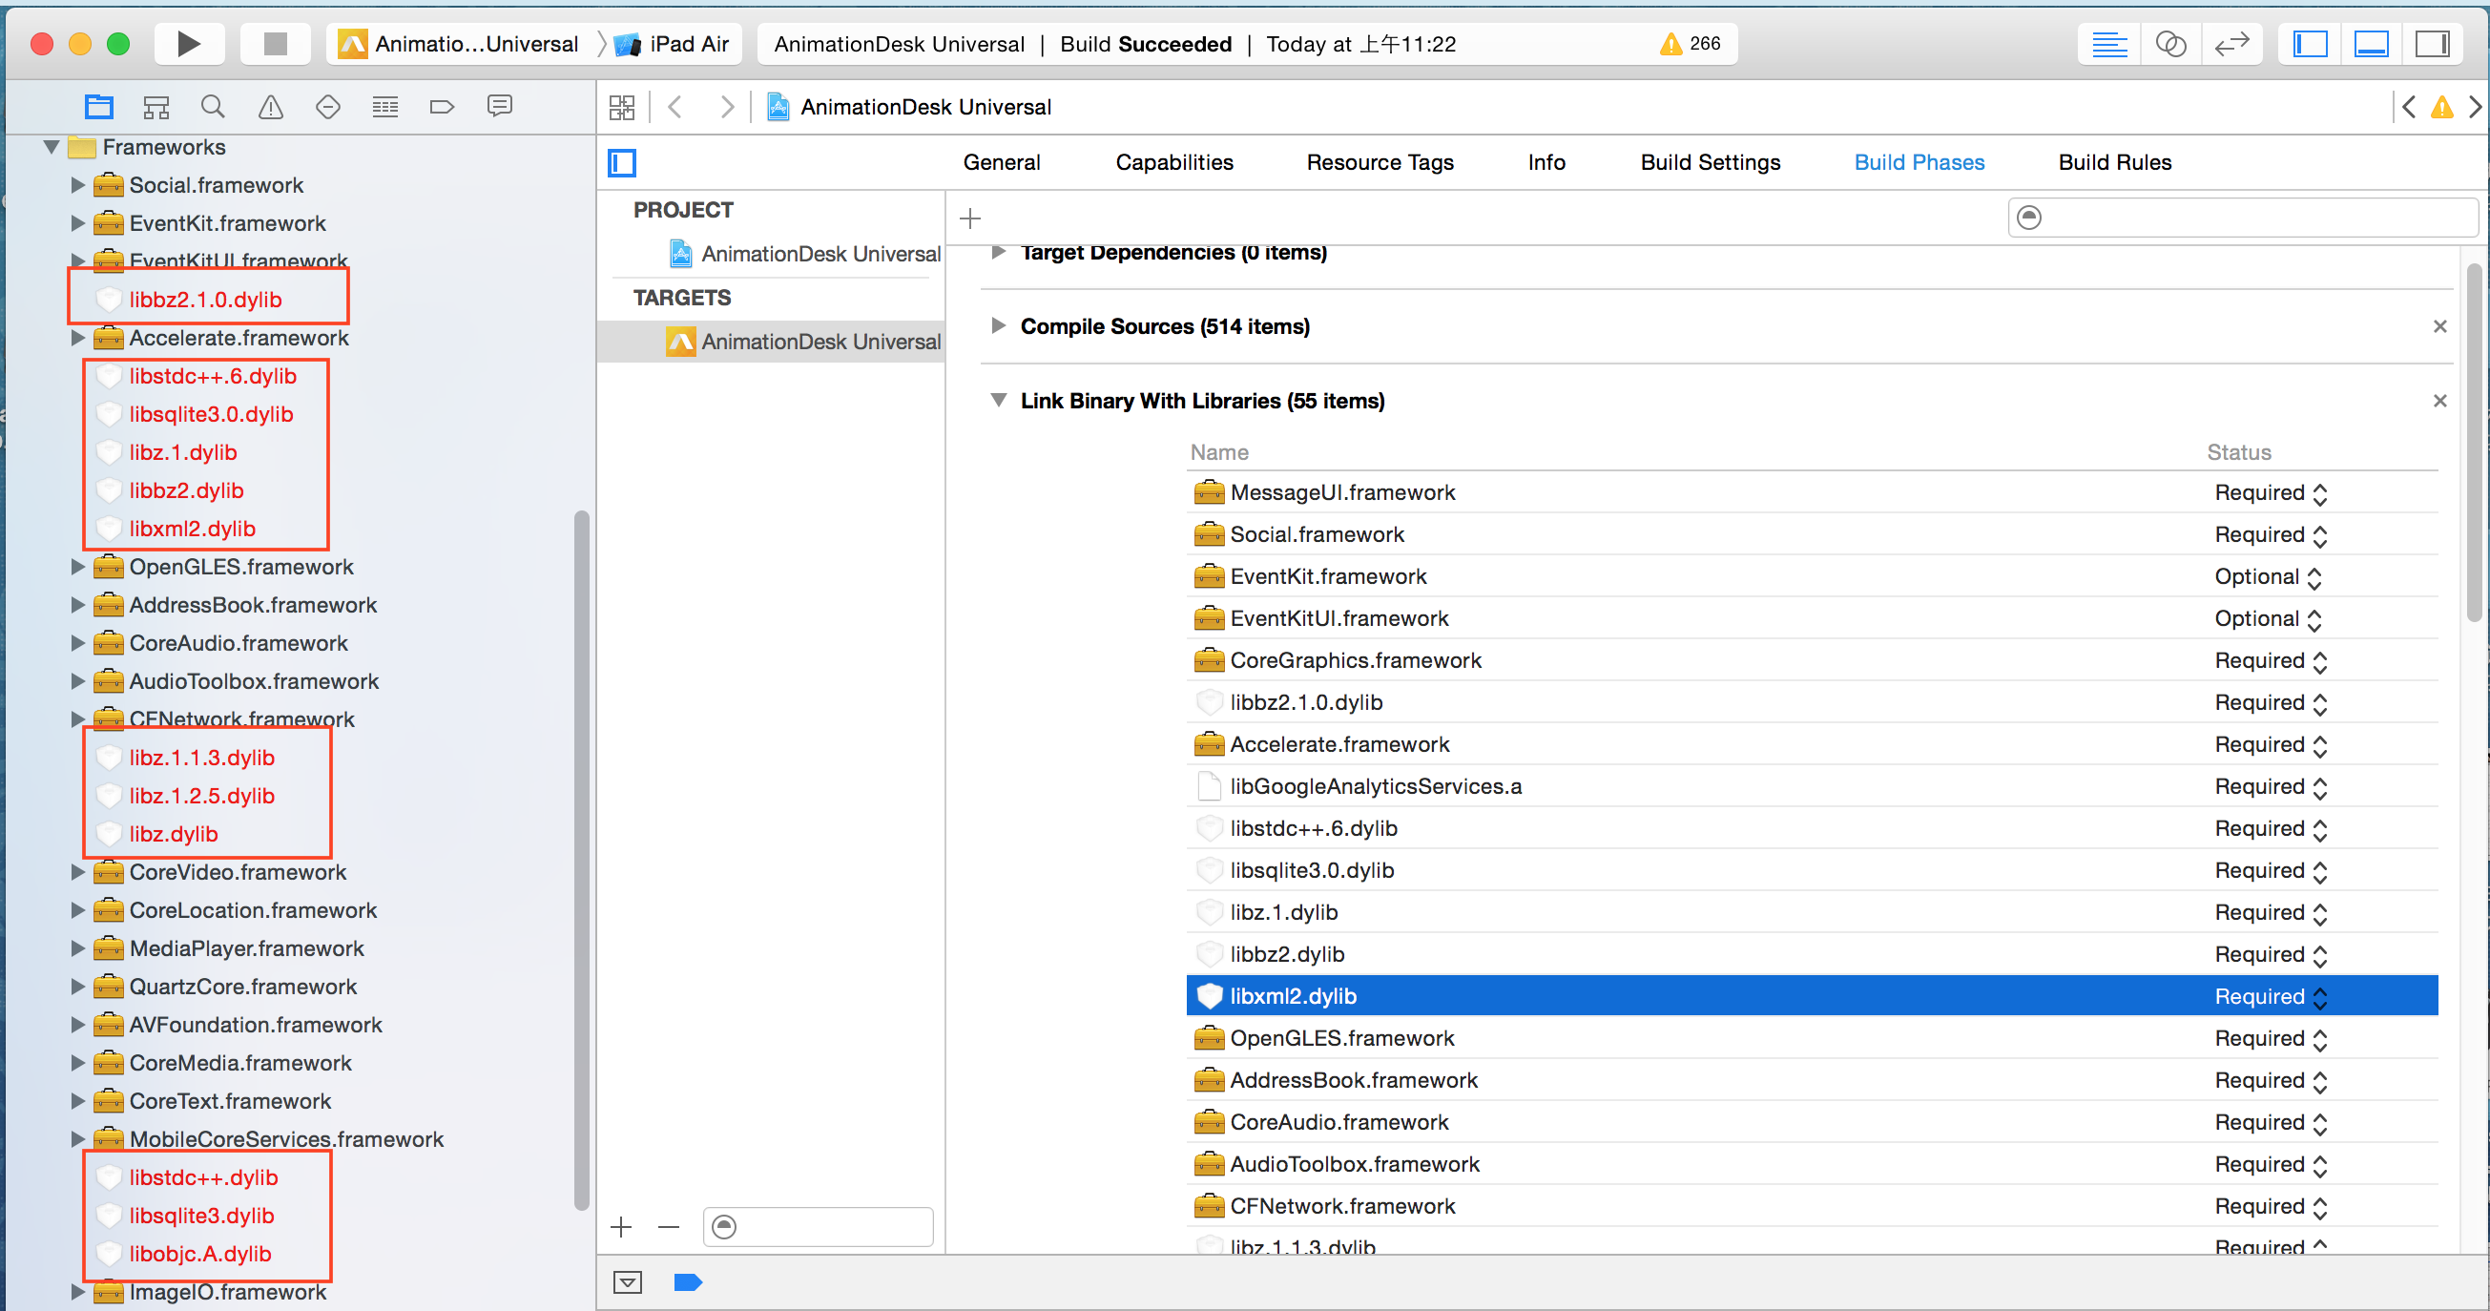Change the status dropdown for MessageUI.framework

[2271, 492]
